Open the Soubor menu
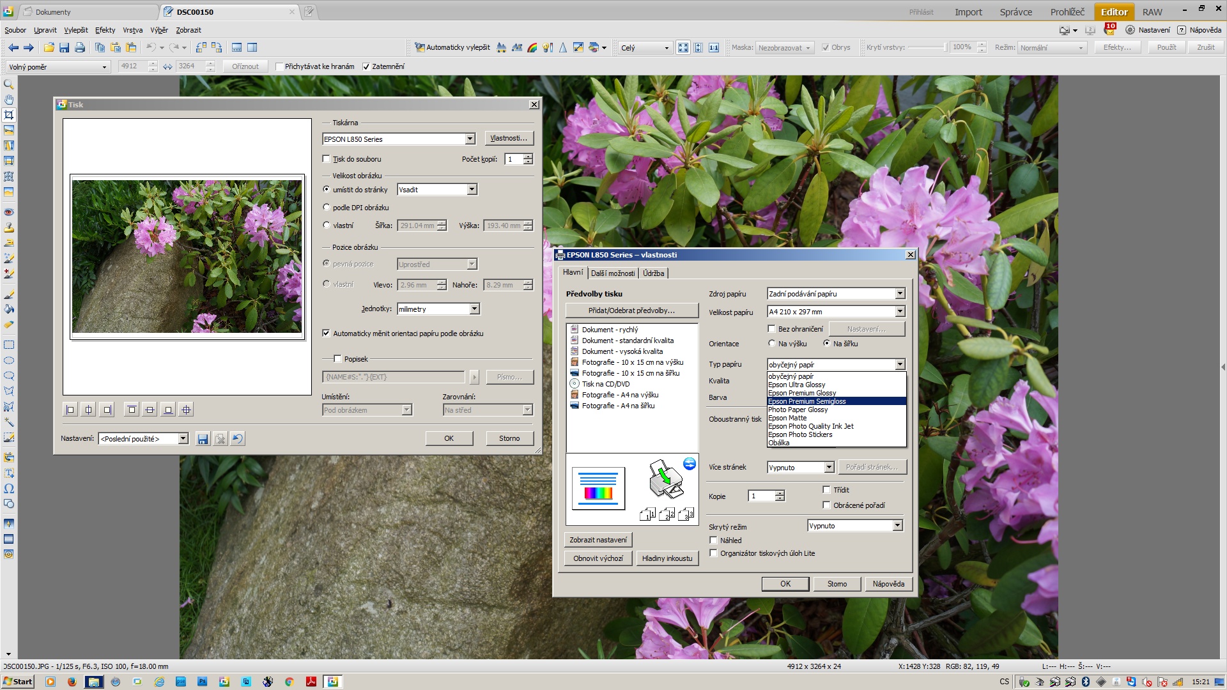Image resolution: width=1227 pixels, height=690 pixels. 15,30
